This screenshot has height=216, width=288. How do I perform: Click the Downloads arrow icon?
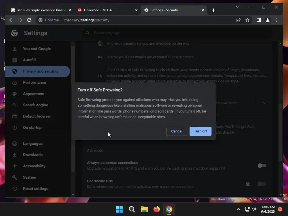point(15,155)
